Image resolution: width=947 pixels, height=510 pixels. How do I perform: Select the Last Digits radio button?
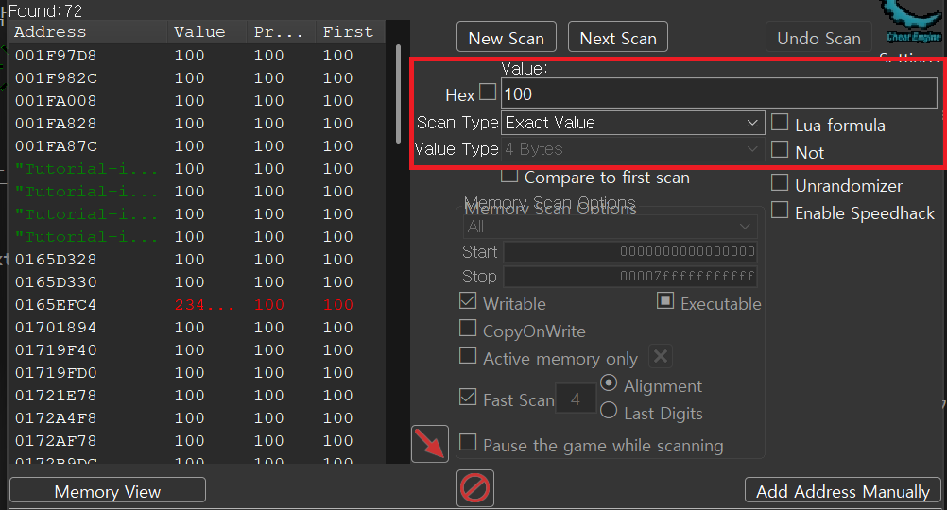click(x=610, y=412)
